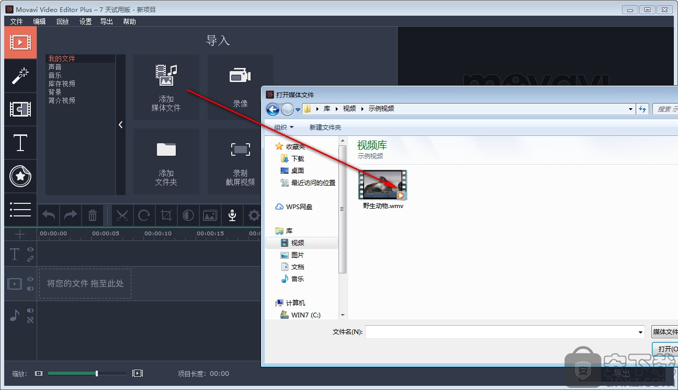Open the Stickers star tab

(20, 176)
